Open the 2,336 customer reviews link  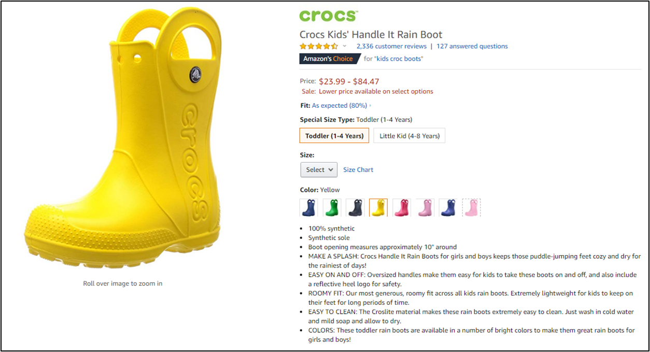click(x=391, y=46)
